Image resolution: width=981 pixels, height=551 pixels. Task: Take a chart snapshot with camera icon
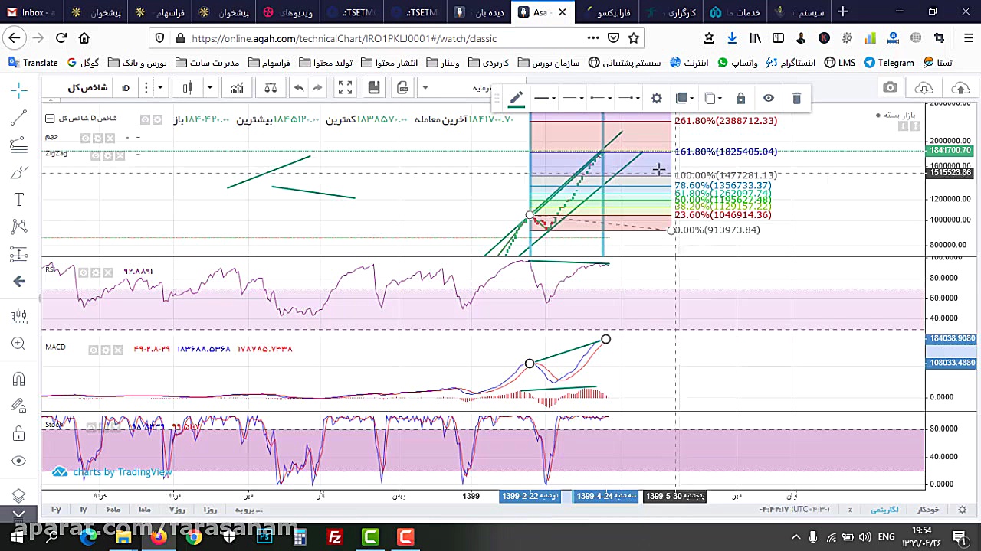coord(890,88)
